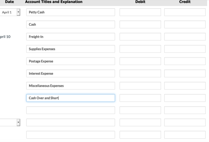The height and width of the screenshot is (142, 209).
Task: Click the Debit field for Petty Cash
Action: point(140,12)
